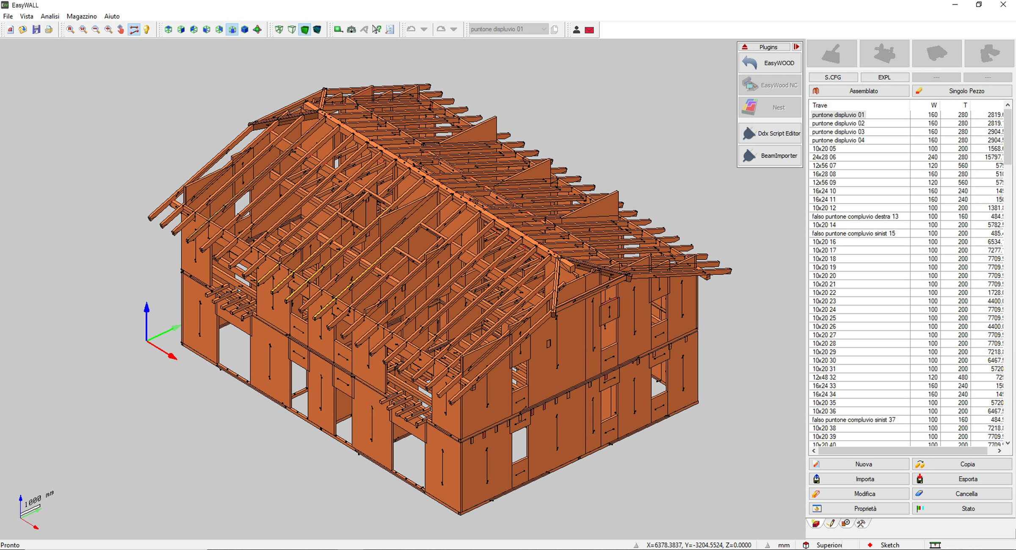1016x550 pixels.
Task: Click the light bulb toolbar icon
Action: pos(146,30)
